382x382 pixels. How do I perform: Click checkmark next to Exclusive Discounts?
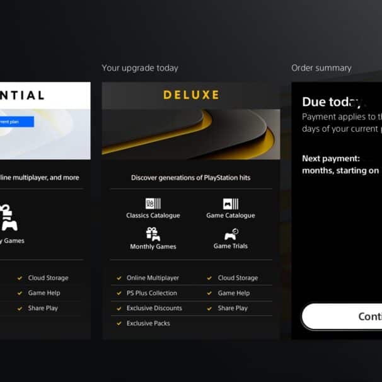[119, 308]
